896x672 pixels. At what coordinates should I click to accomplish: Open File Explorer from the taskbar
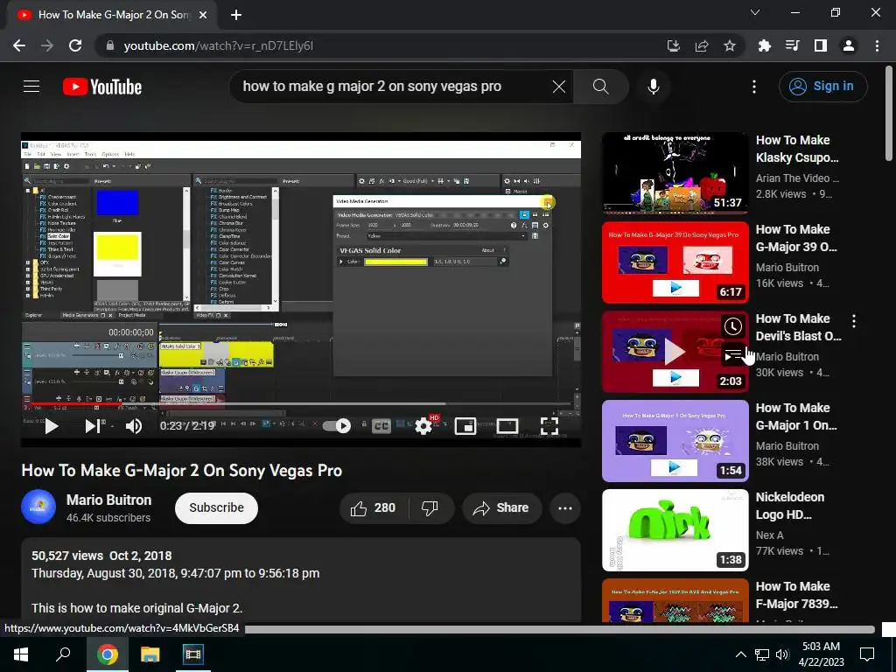(150, 654)
